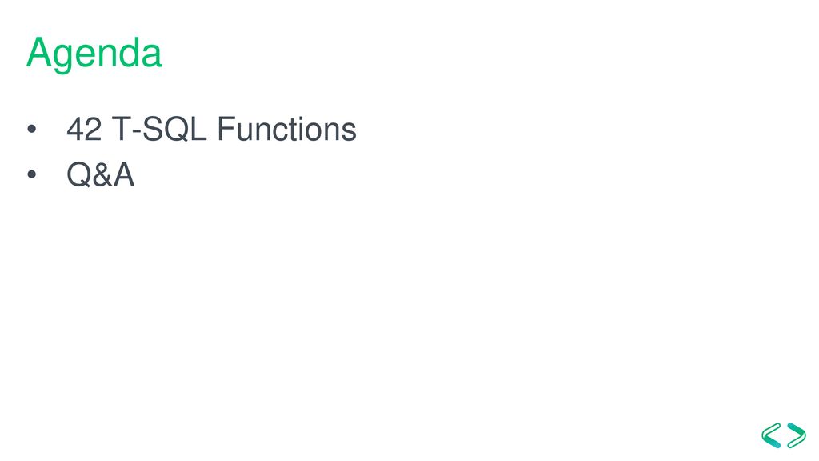Click the green Agenda slide title
The image size is (819, 461).
[x=94, y=54]
